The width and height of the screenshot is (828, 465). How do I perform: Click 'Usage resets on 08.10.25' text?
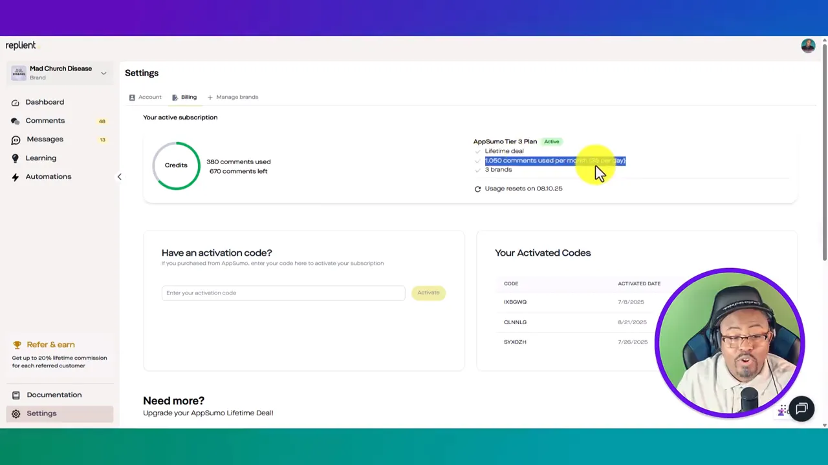click(523, 189)
